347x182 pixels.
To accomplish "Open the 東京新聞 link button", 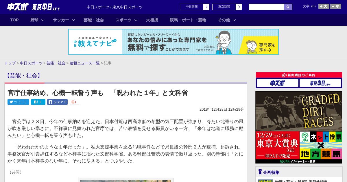I will click(x=224, y=7).
